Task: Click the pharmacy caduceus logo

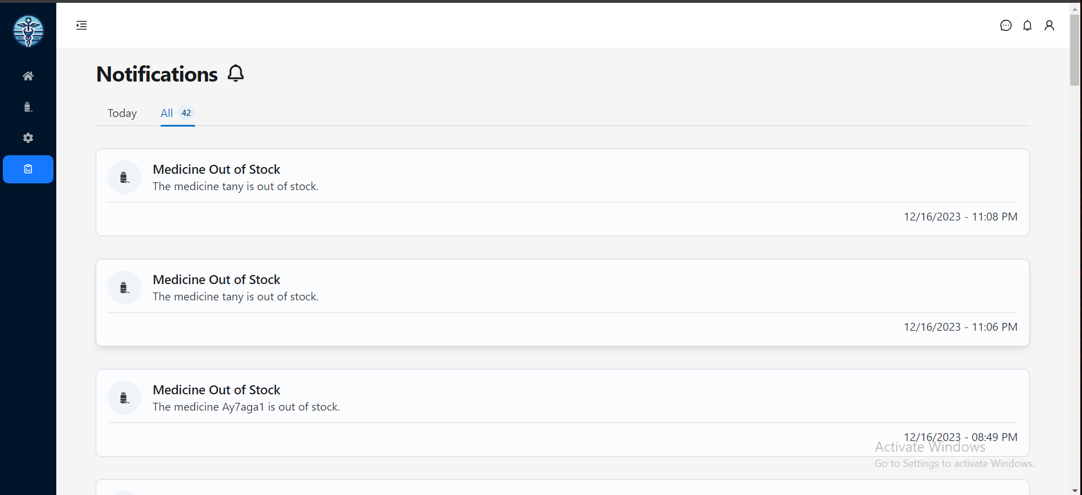Action: (x=28, y=31)
